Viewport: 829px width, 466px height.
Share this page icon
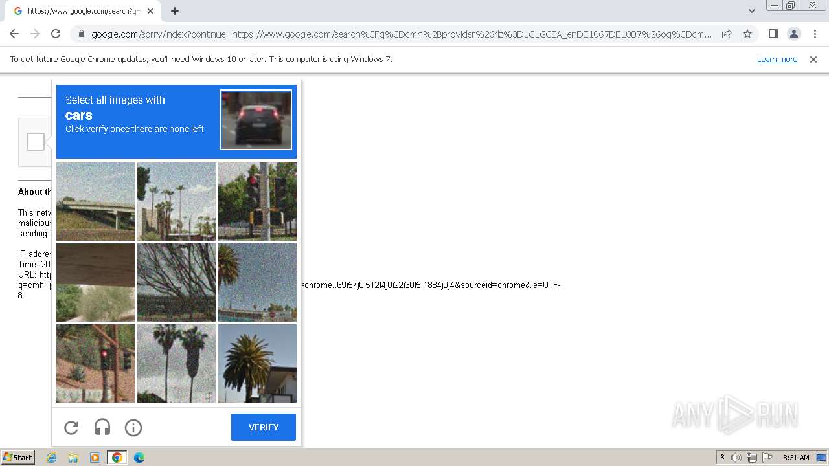coord(727,34)
